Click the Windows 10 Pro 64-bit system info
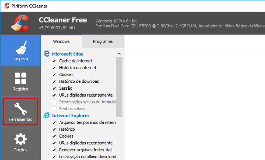This screenshot has height=160, width=265. [x=116, y=21]
